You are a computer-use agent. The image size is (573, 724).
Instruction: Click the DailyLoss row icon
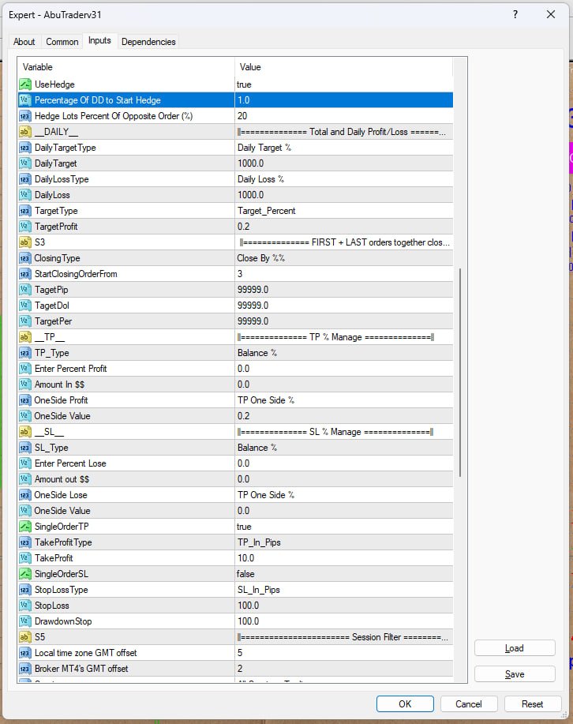click(x=25, y=195)
